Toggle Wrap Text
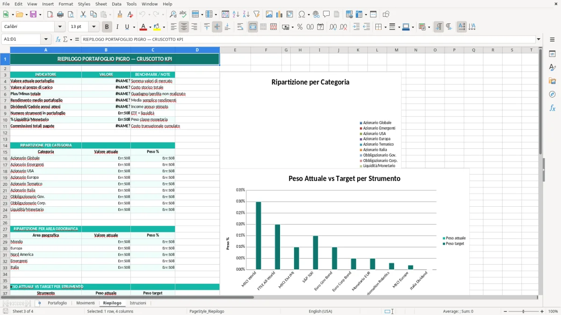 (240, 27)
